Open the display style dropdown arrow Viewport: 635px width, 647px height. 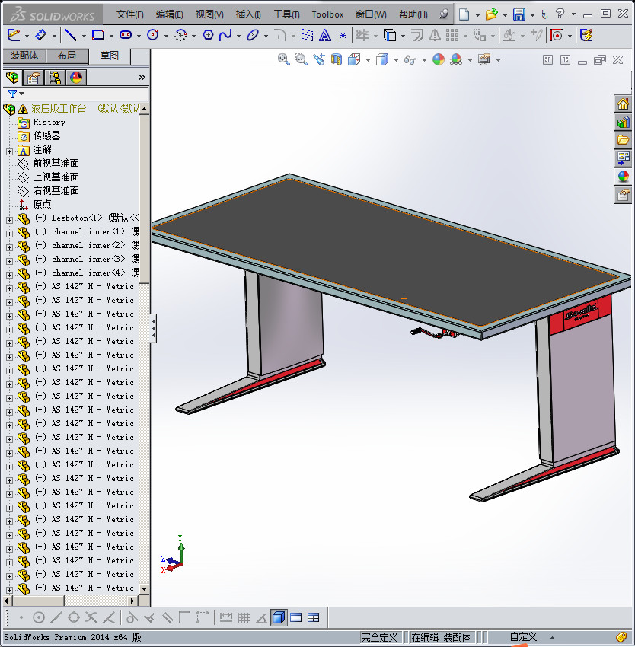click(x=396, y=61)
